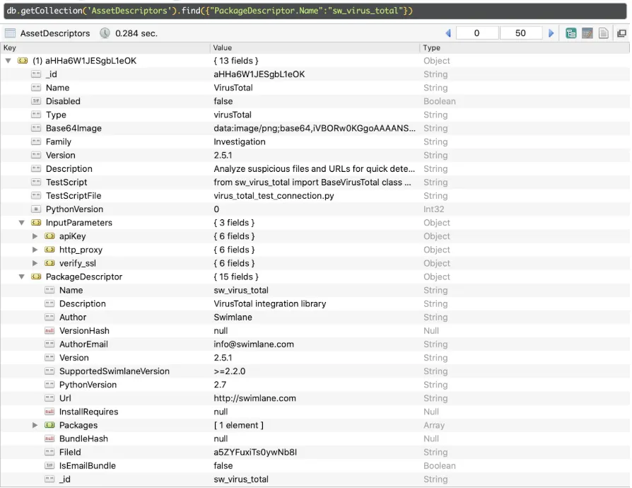Select the SupportedSwimlaneVersion key

pos(115,371)
